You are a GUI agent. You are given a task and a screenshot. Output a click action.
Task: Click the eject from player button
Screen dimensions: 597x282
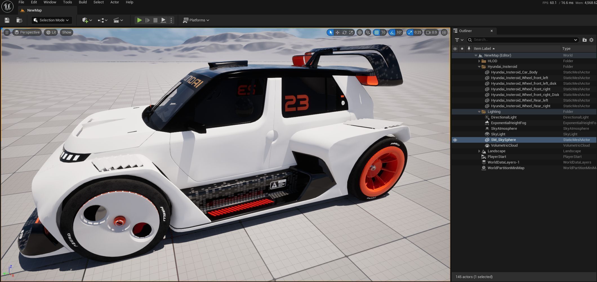163,20
